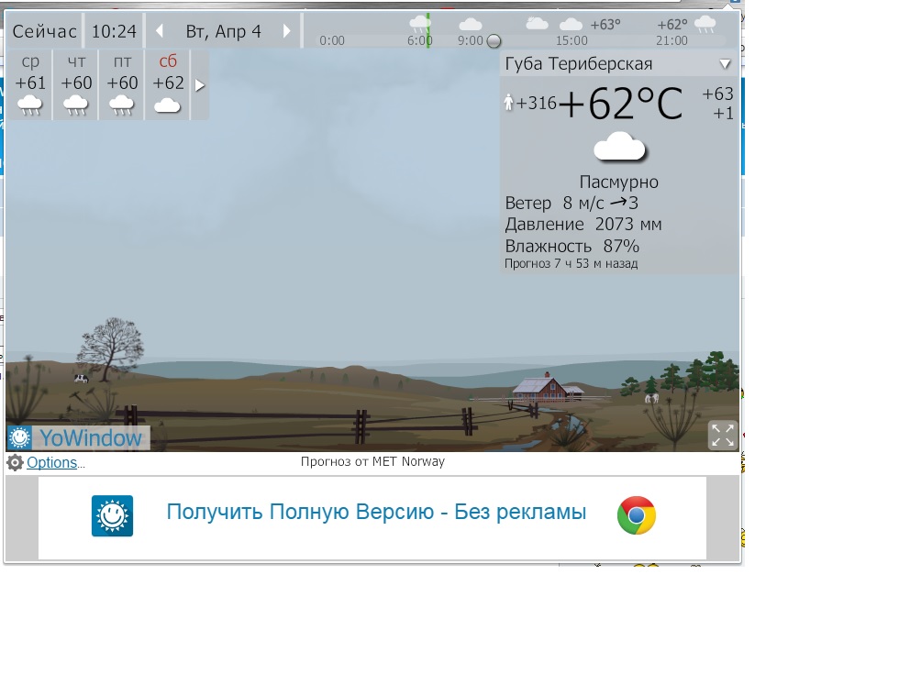The width and height of the screenshot is (899, 674).
Task: Click Получить Полную Версию banner link
Action: 376,513
